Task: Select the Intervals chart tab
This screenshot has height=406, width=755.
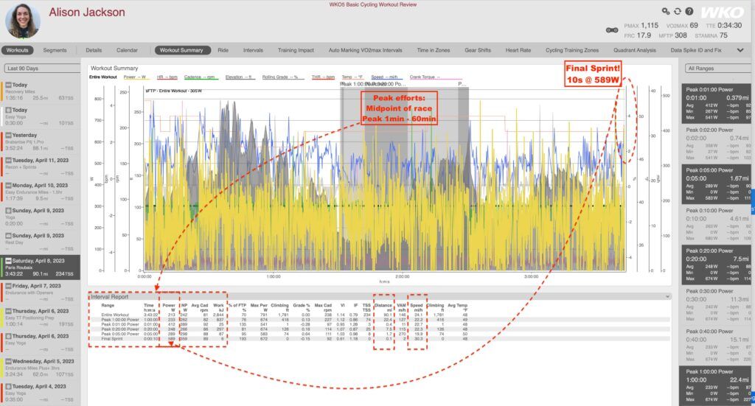Action: click(254, 50)
